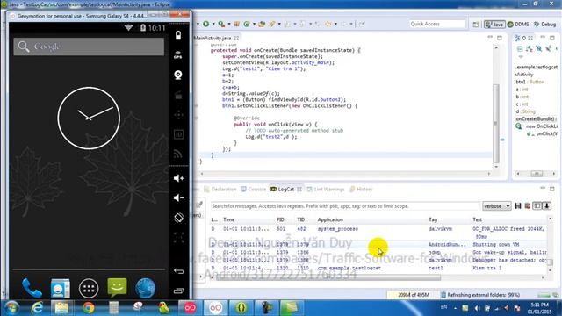Open the Run button dropdown arrow

click(213, 24)
